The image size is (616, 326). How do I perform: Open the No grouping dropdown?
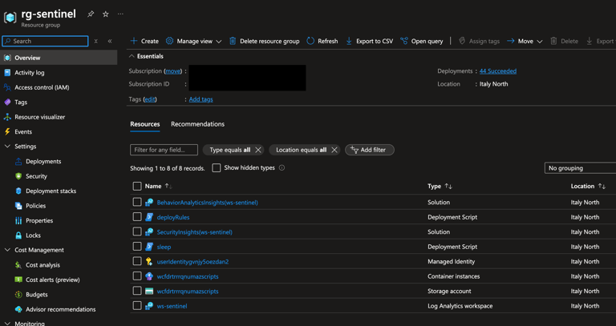coord(580,168)
